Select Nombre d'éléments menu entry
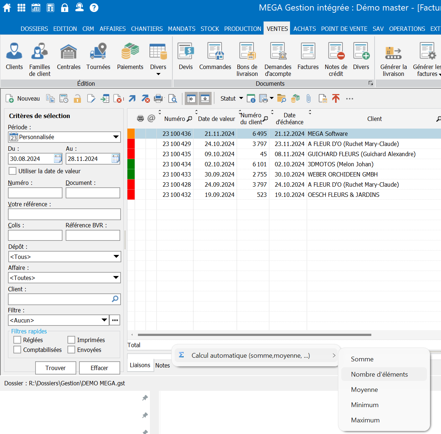The image size is (441, 434). pyautogui.click(x=379, y=374)
